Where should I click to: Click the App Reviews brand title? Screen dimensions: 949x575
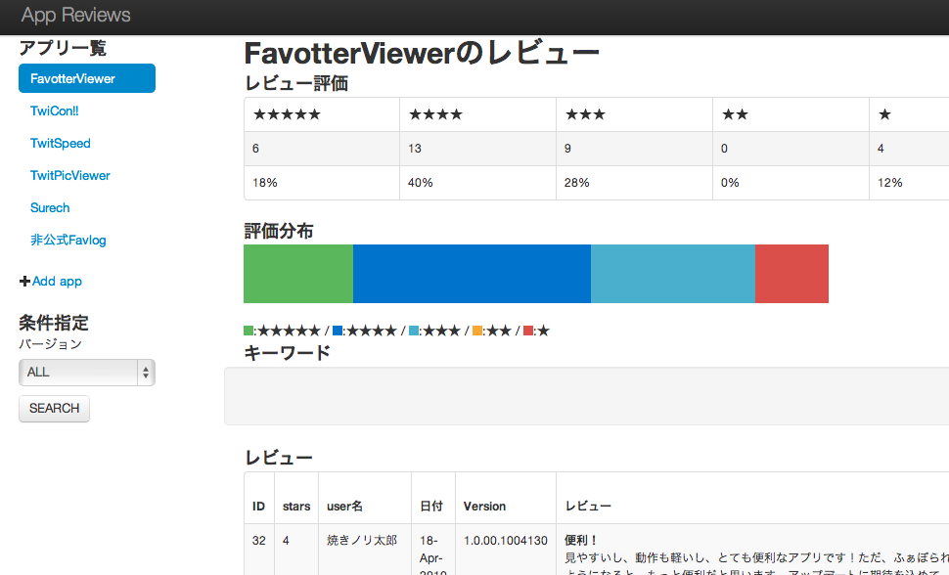75,15
